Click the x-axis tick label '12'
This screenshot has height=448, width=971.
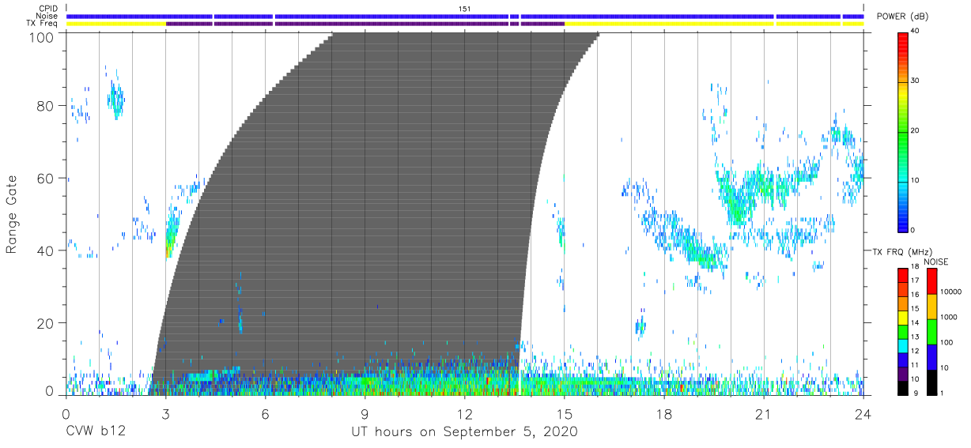click(464, 415)
